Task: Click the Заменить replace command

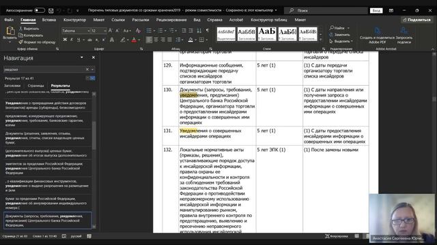Action: [339, 35]
